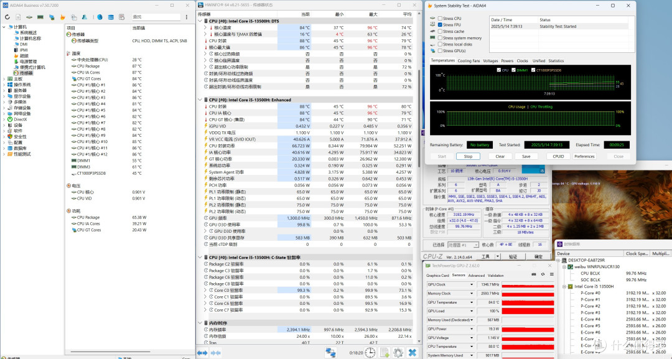Click the AIDA64 refresh icon
Screen dimensions: 672x359
(x=7, y=17)
